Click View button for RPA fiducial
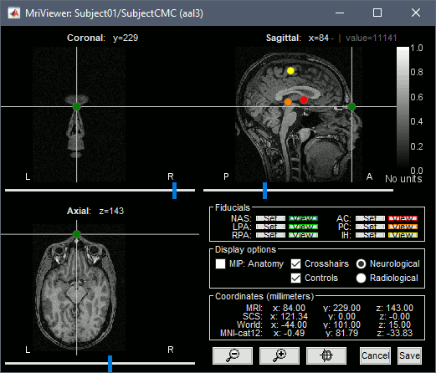This screenshot has width=436, height=373. [x=303, y=235]
